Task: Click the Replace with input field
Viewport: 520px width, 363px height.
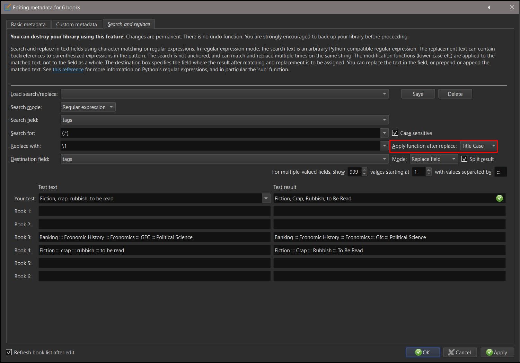Action: tap(220, 146)
